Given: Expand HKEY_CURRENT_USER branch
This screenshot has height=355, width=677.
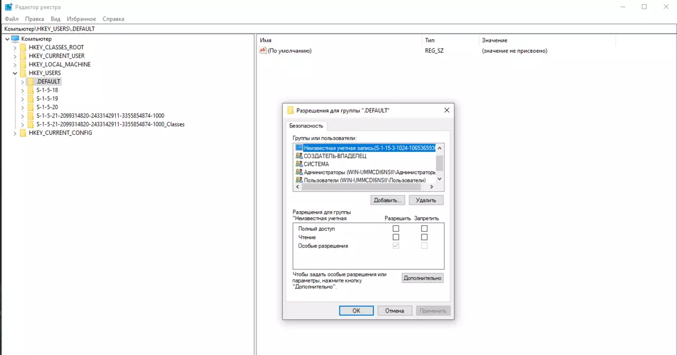Looking at the screenshot, I should pyautogui.click(x=15, y=56).
